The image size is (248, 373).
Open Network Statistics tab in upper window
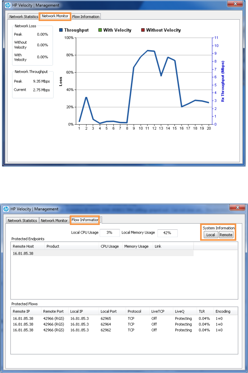(23, 17)
